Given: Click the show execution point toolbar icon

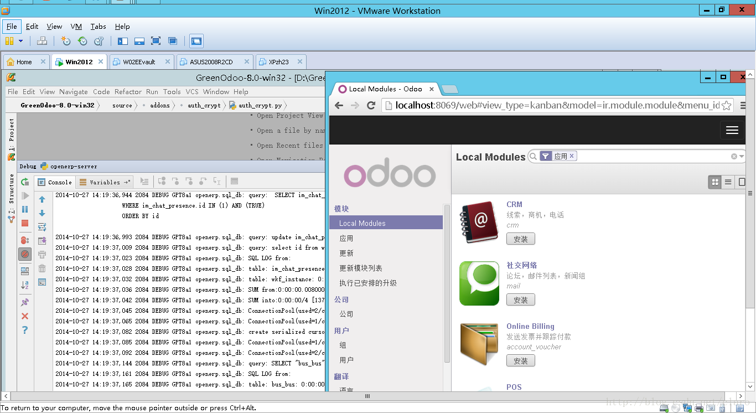Looking at the screenshot, I should [144, 182].
